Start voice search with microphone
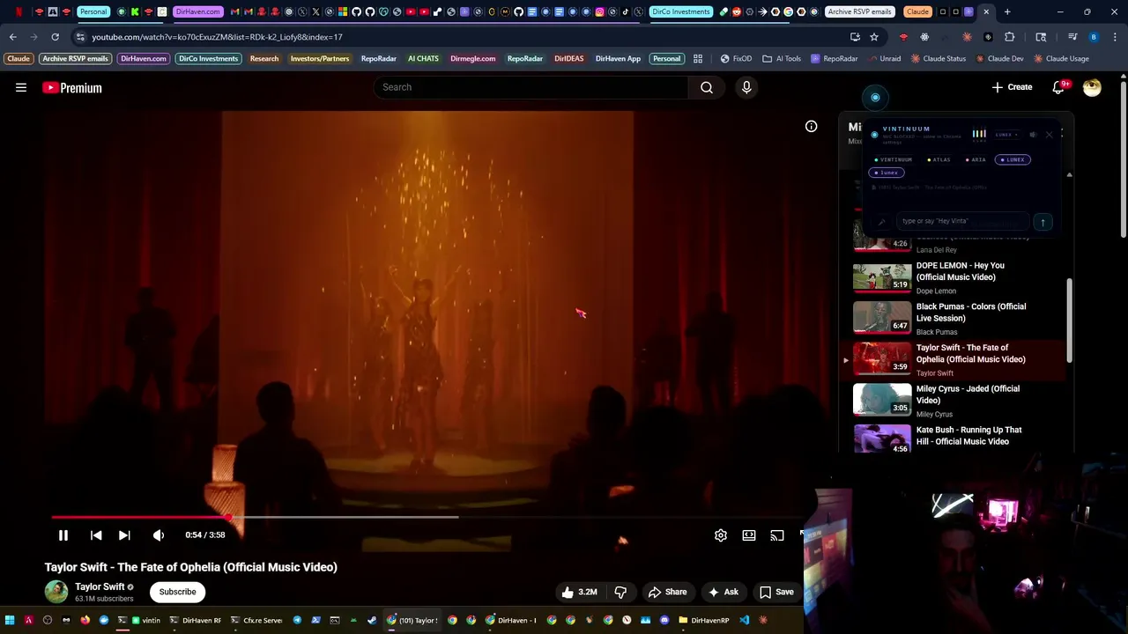 point(746,87)
